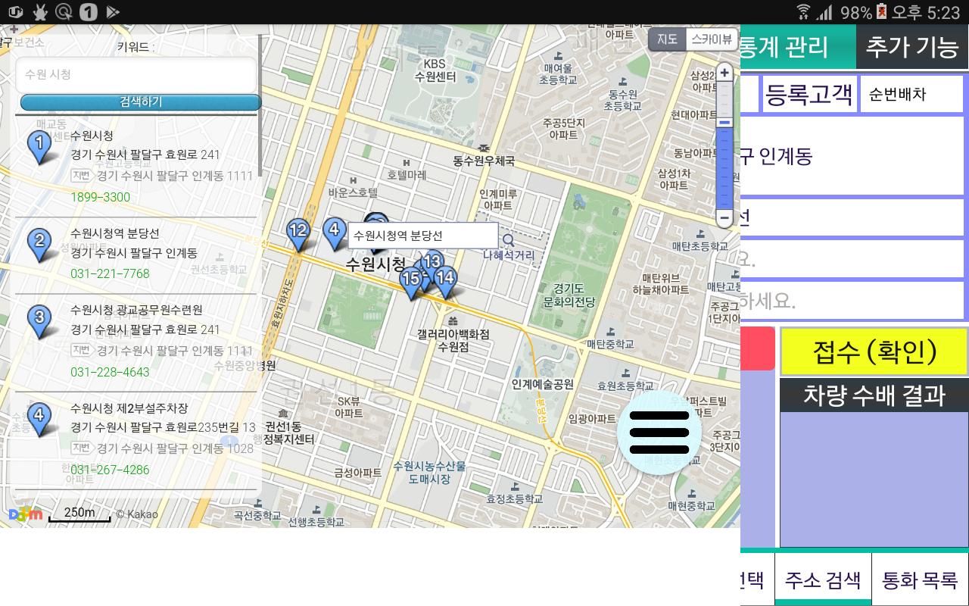The image size is (969, 606).
Task: Switch map to 스카이뷰 view
Action: 712,39
